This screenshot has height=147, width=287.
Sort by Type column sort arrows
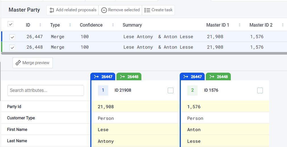pyautogui.click(x=70, y=25)
